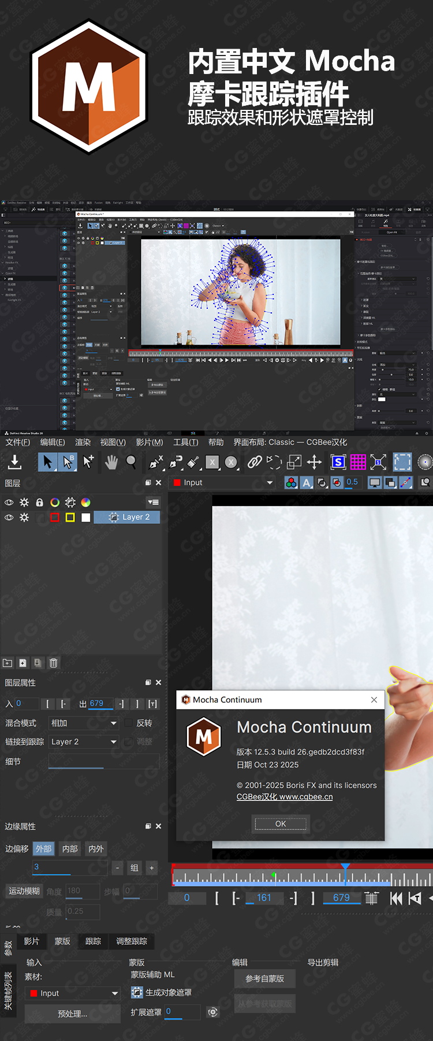Click the 出 679 out-point field

coord(100,703)
